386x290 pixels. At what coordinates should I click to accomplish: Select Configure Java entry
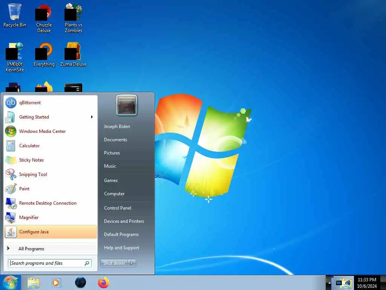[x=51, y=232]
